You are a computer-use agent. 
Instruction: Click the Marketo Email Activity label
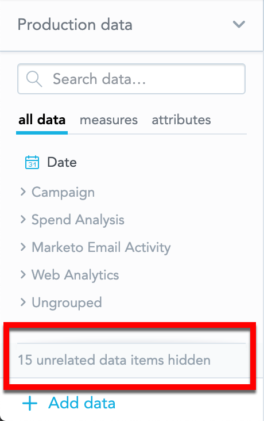tap(101, 247)
